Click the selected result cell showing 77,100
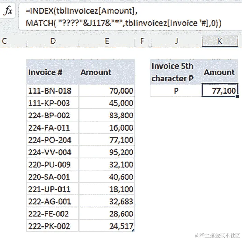This screenshot has width=242, height=240. click(220, 90)
